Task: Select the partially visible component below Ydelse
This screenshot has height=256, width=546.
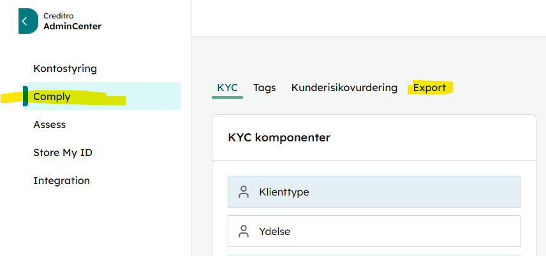Action: tap(374, 255)
